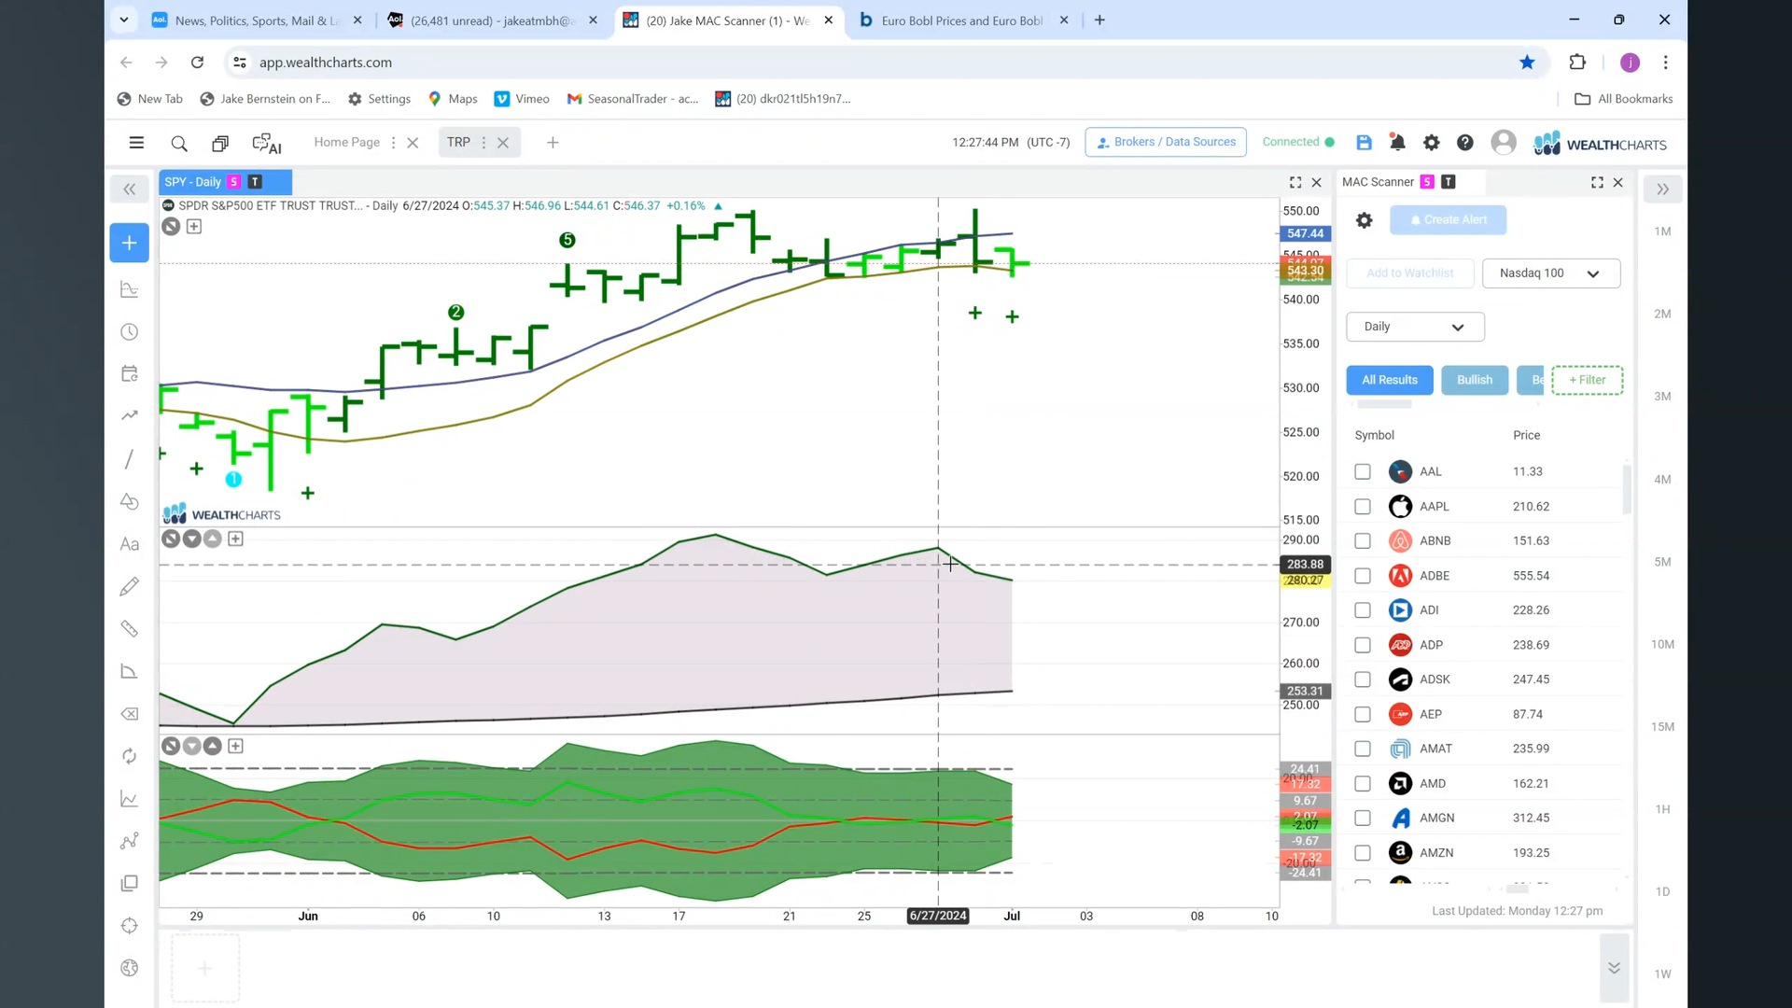Open Home Page tab options menu

click(393, 143)
